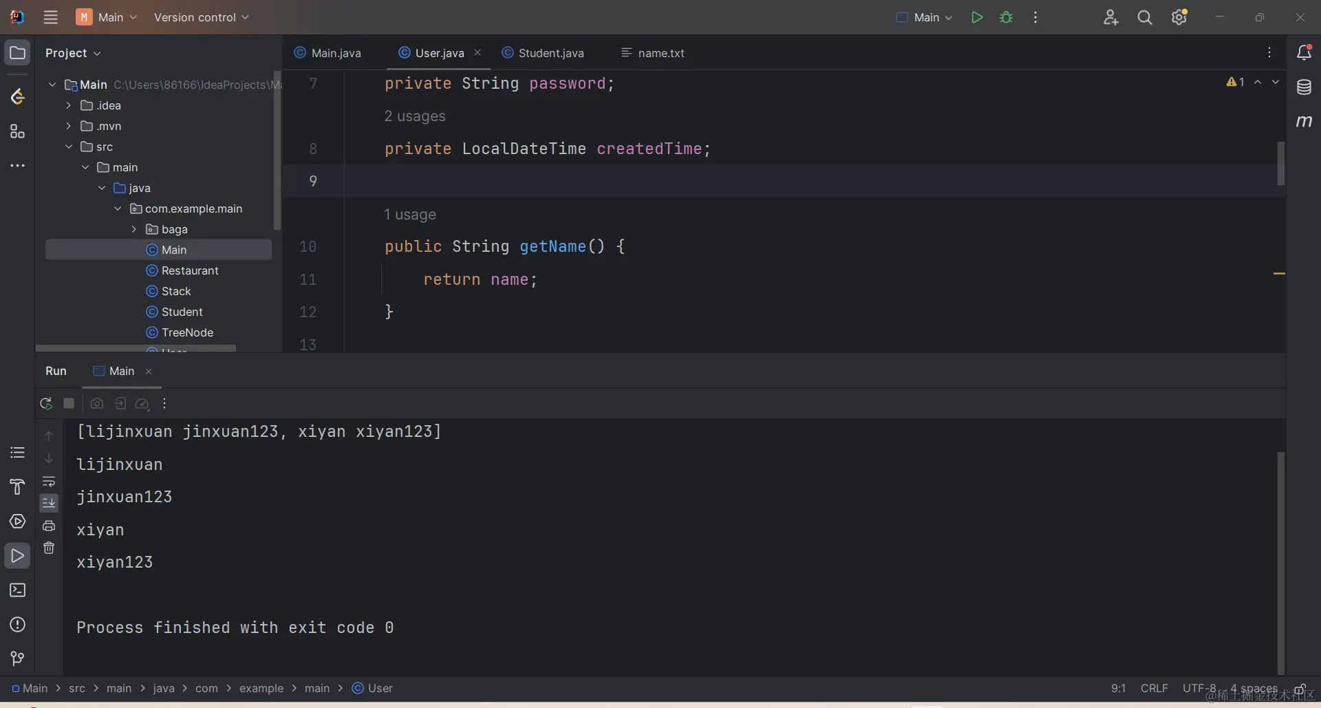Open the Git tool window
The image size is (1321, 708).
click(18, 659)
